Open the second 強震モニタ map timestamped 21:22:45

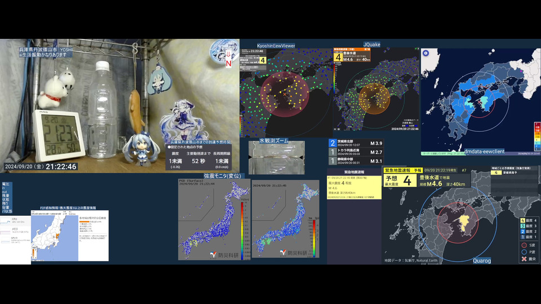coord(286,218)
